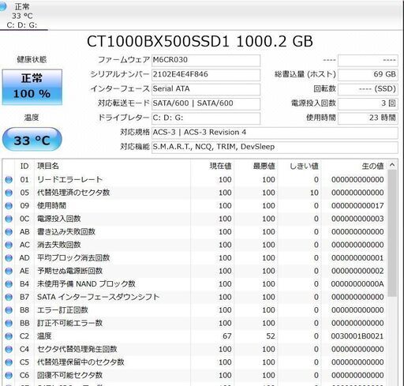
Task: Click the SMART list scrollbar thumb
Action: (392, 233)
